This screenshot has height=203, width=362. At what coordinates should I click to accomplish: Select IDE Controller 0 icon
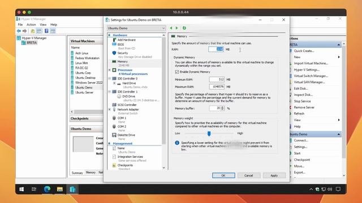point(114,78)
